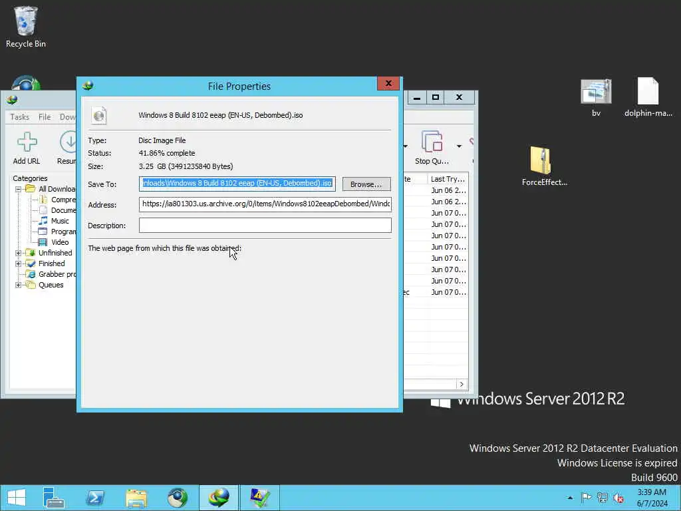Viewport: 681px width, 511px height.
Task: Click the Address URL field
Action: (x=265, y=204)
